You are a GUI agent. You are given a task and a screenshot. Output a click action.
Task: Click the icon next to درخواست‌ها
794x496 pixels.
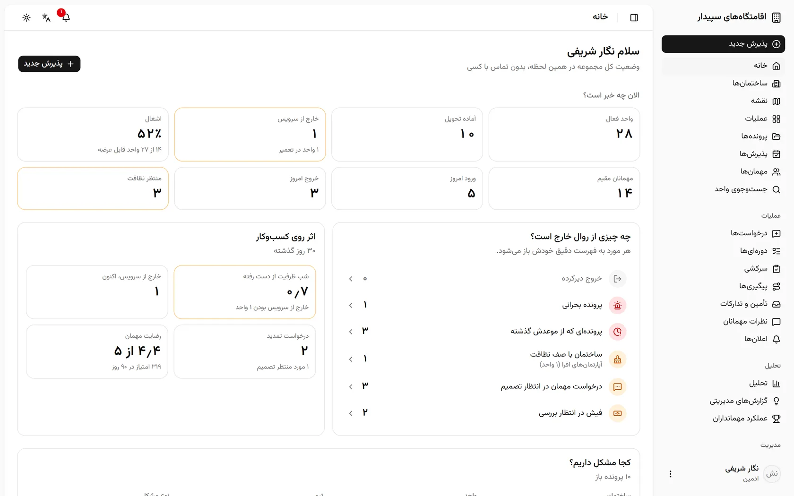[776, 233]
